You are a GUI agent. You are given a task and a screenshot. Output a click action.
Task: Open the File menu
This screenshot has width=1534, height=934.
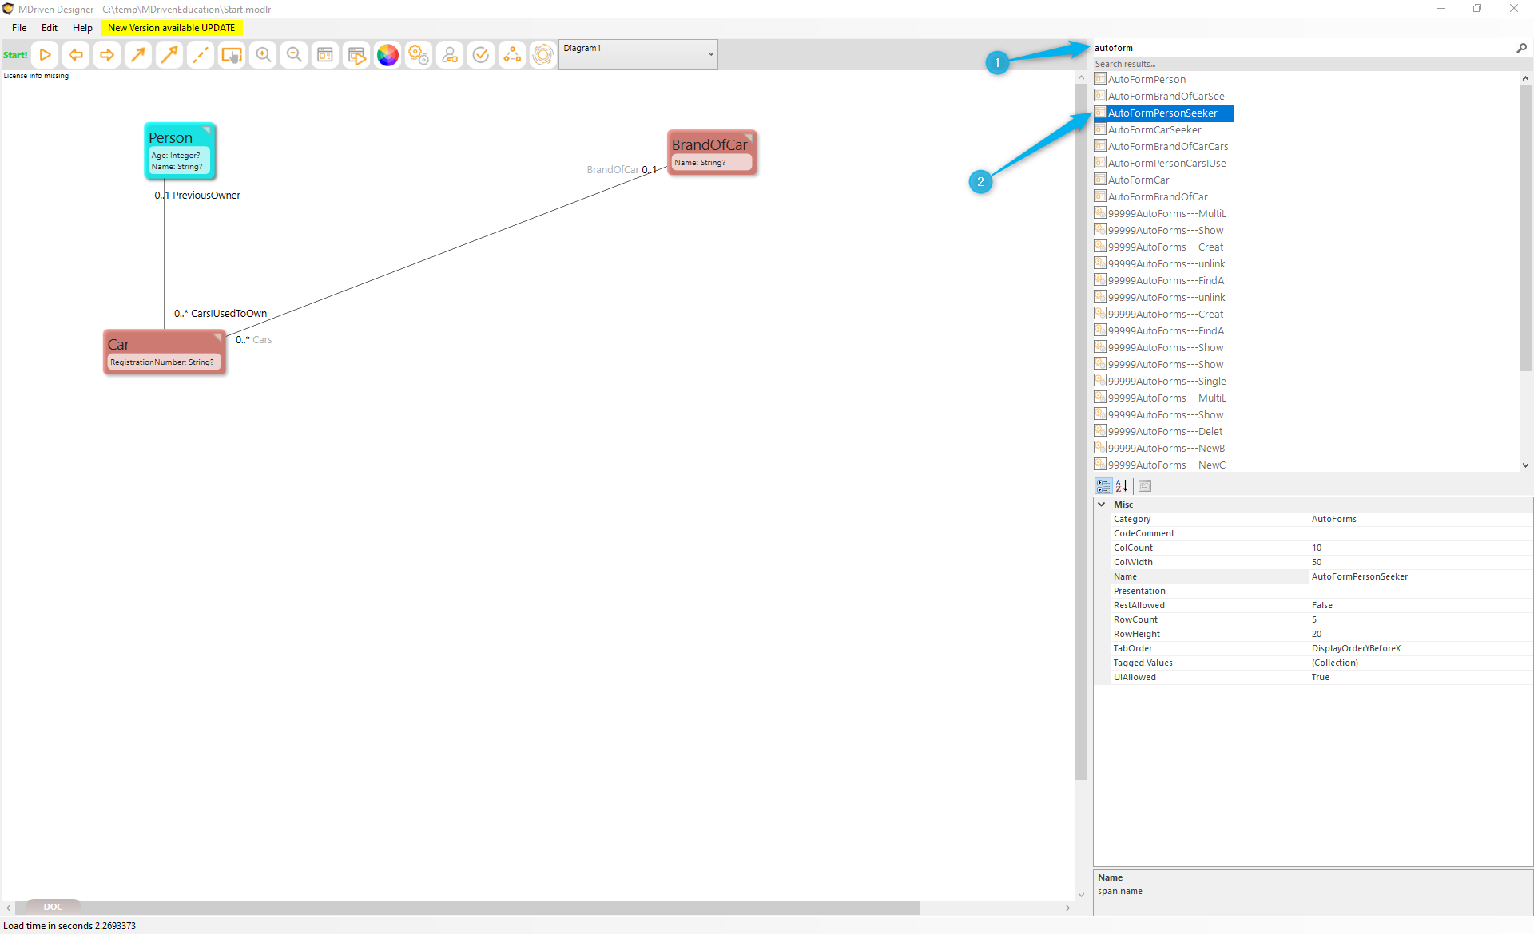[19, 28]
